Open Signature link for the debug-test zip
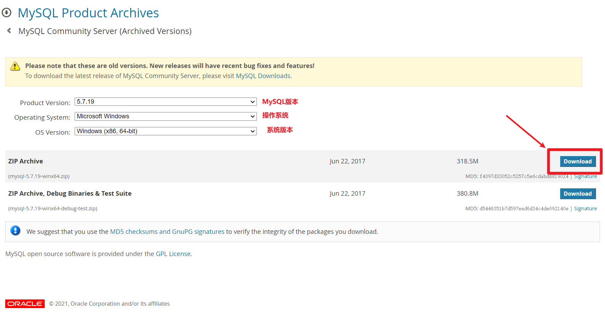This screenshot has width=605, height=314. [585, 209]
